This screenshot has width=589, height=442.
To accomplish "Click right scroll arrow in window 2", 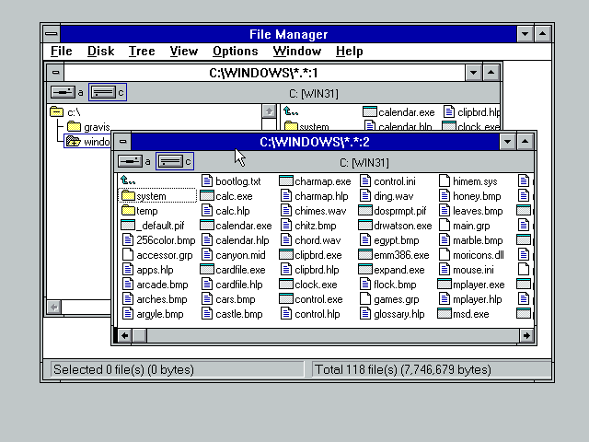I will click(x=526, y=335).
